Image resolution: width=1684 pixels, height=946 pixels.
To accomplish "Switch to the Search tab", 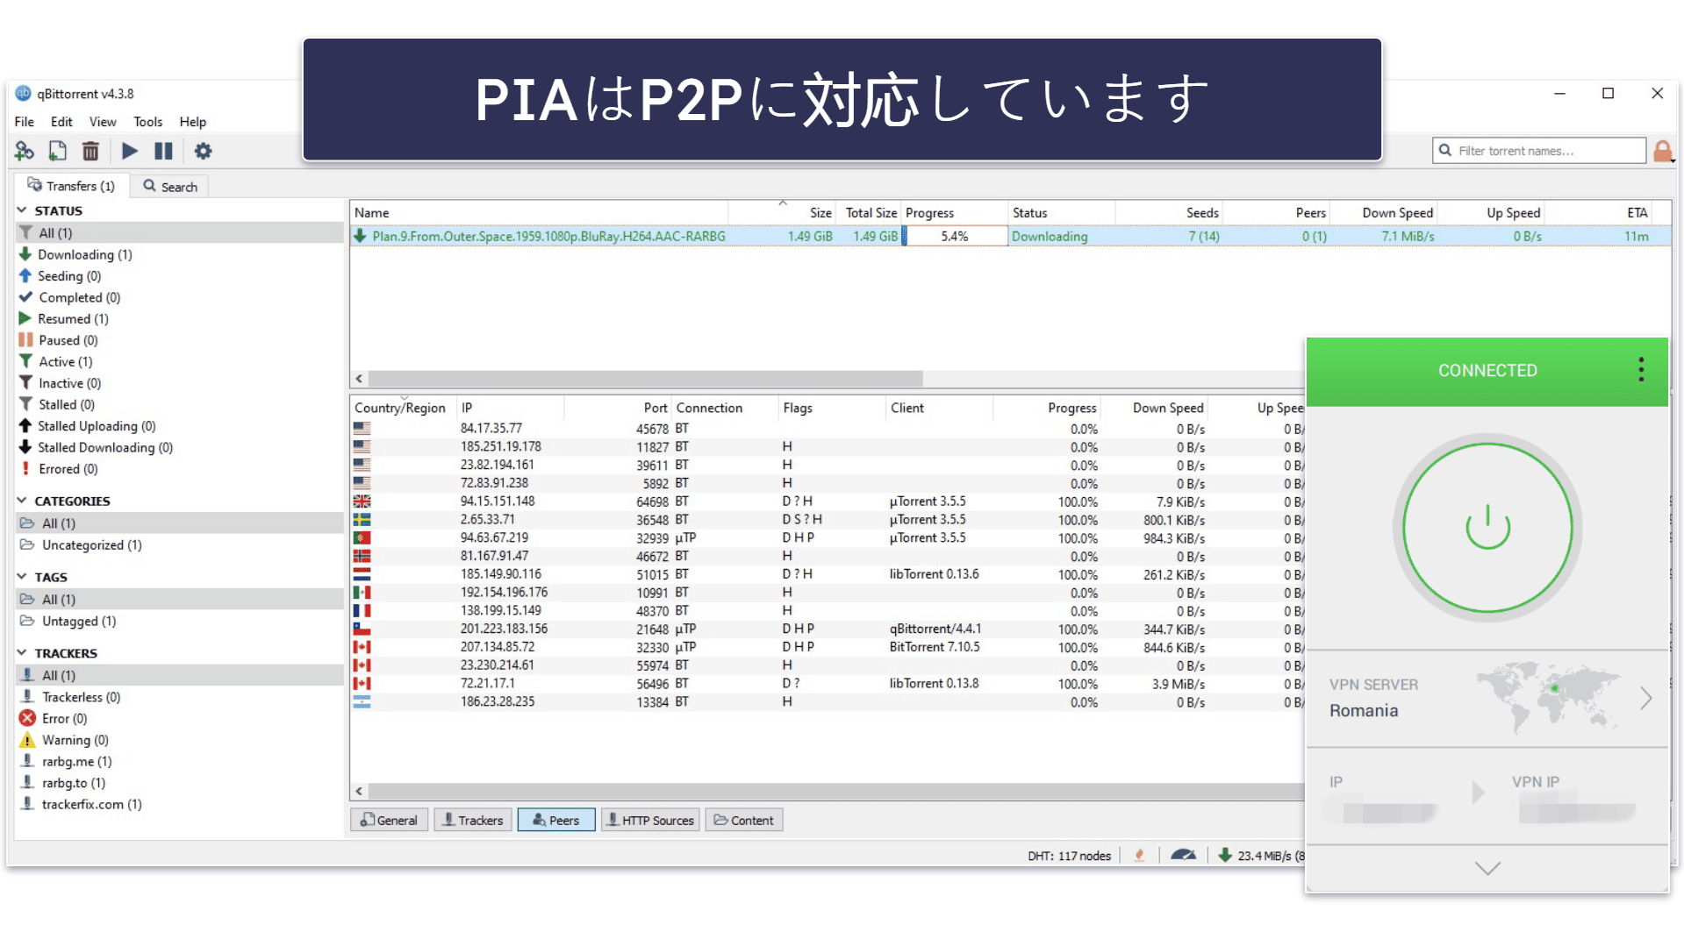I will pos(170,186).
